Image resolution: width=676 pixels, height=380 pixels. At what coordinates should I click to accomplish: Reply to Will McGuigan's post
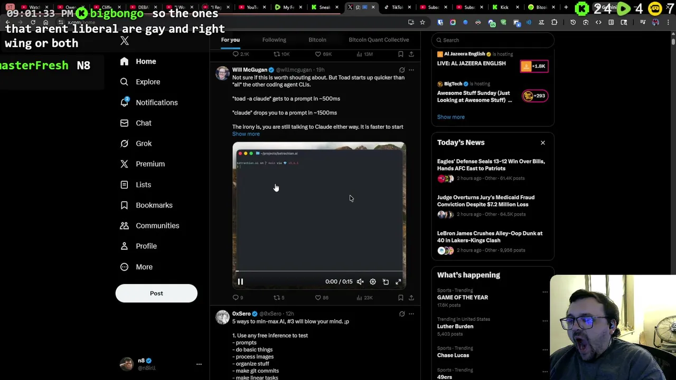pyautogui.click(x=238, y=298)
